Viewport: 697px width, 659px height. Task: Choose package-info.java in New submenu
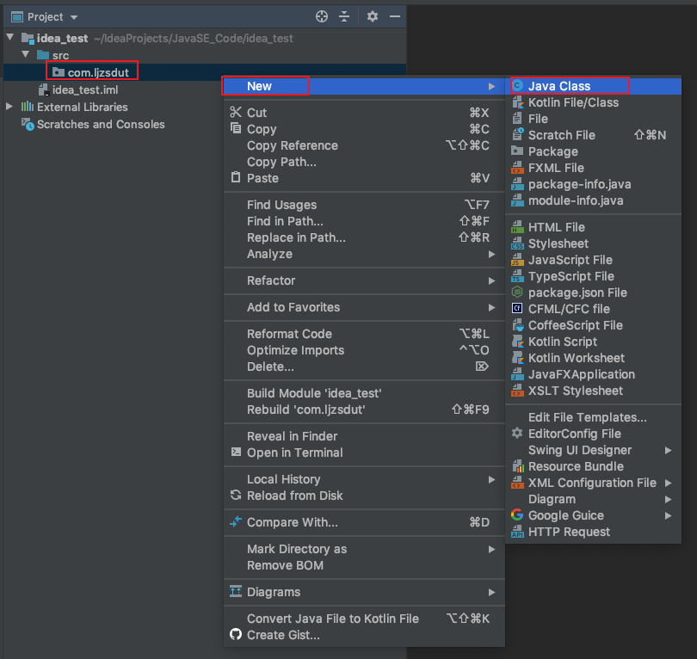pyautogui.click(x=594, y=184)
